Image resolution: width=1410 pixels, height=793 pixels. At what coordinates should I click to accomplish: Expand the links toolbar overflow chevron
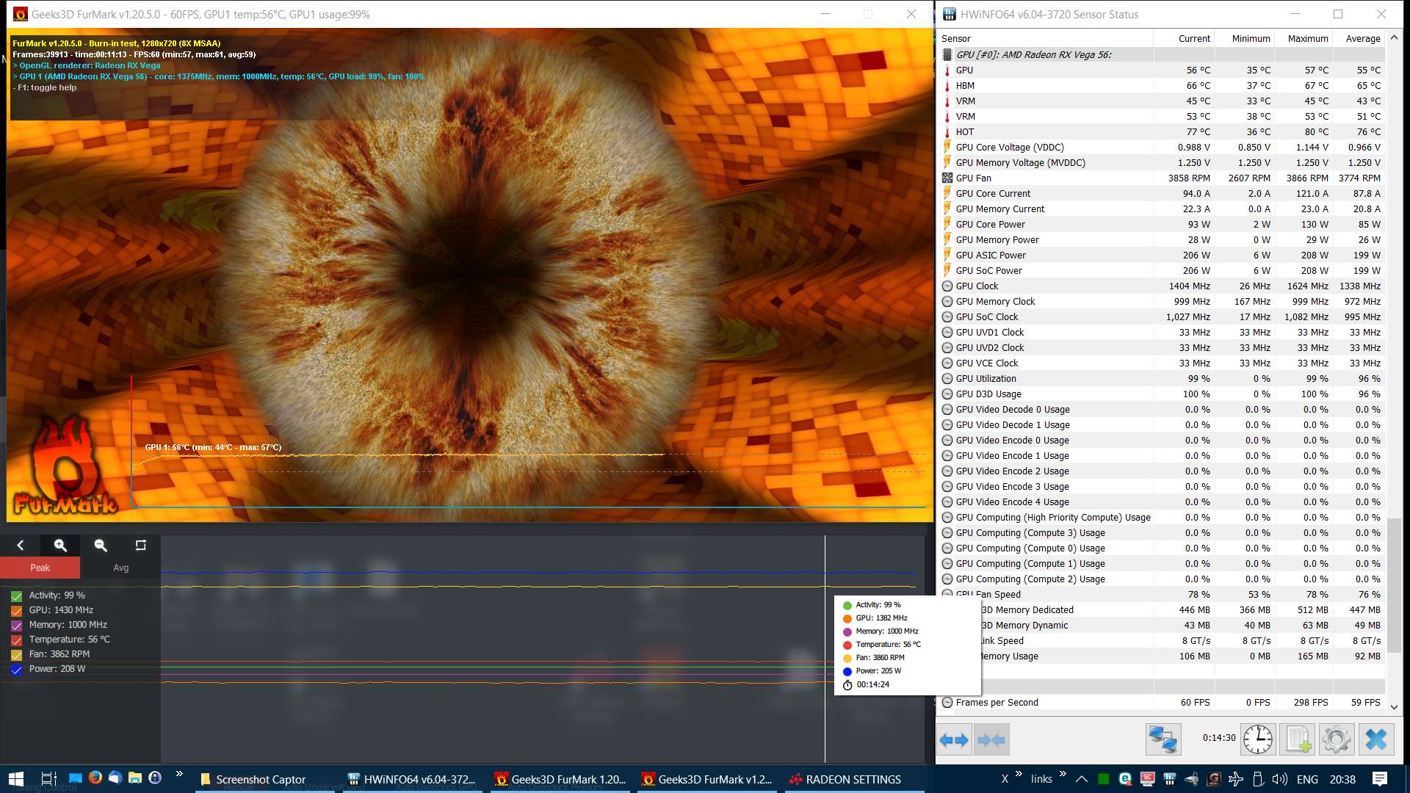[1062, 774]
